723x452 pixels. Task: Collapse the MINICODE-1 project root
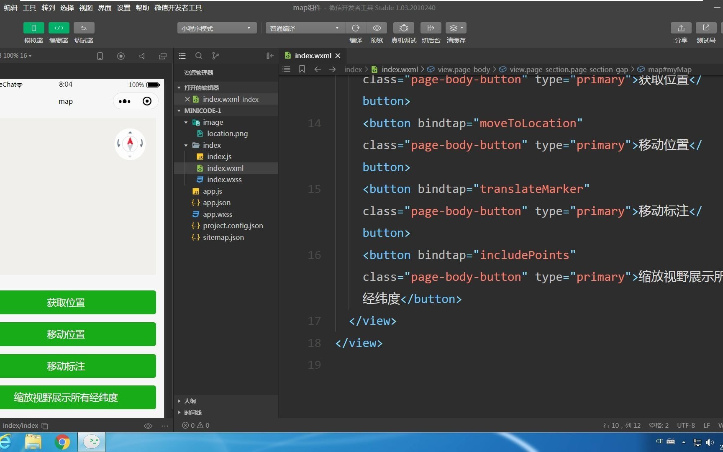226,110
